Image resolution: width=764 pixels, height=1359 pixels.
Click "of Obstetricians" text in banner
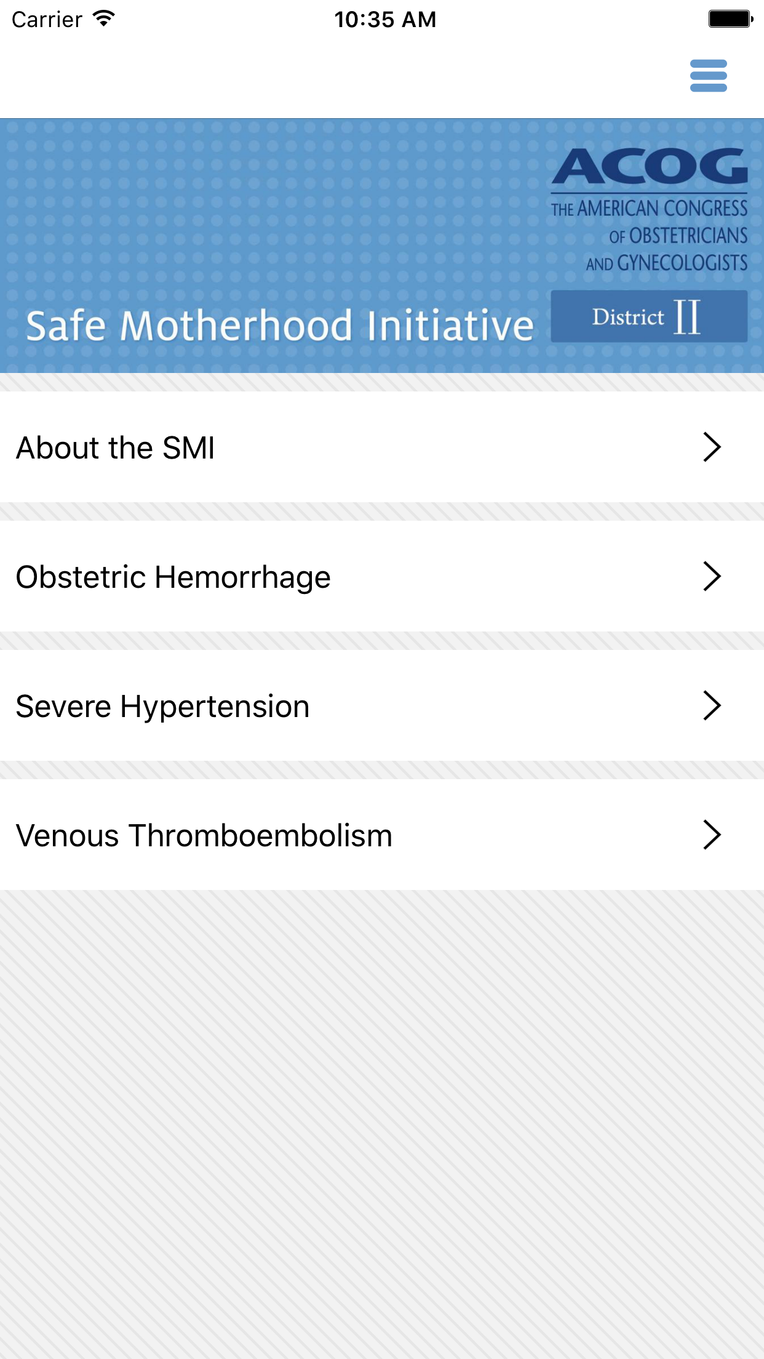[678, 236]
